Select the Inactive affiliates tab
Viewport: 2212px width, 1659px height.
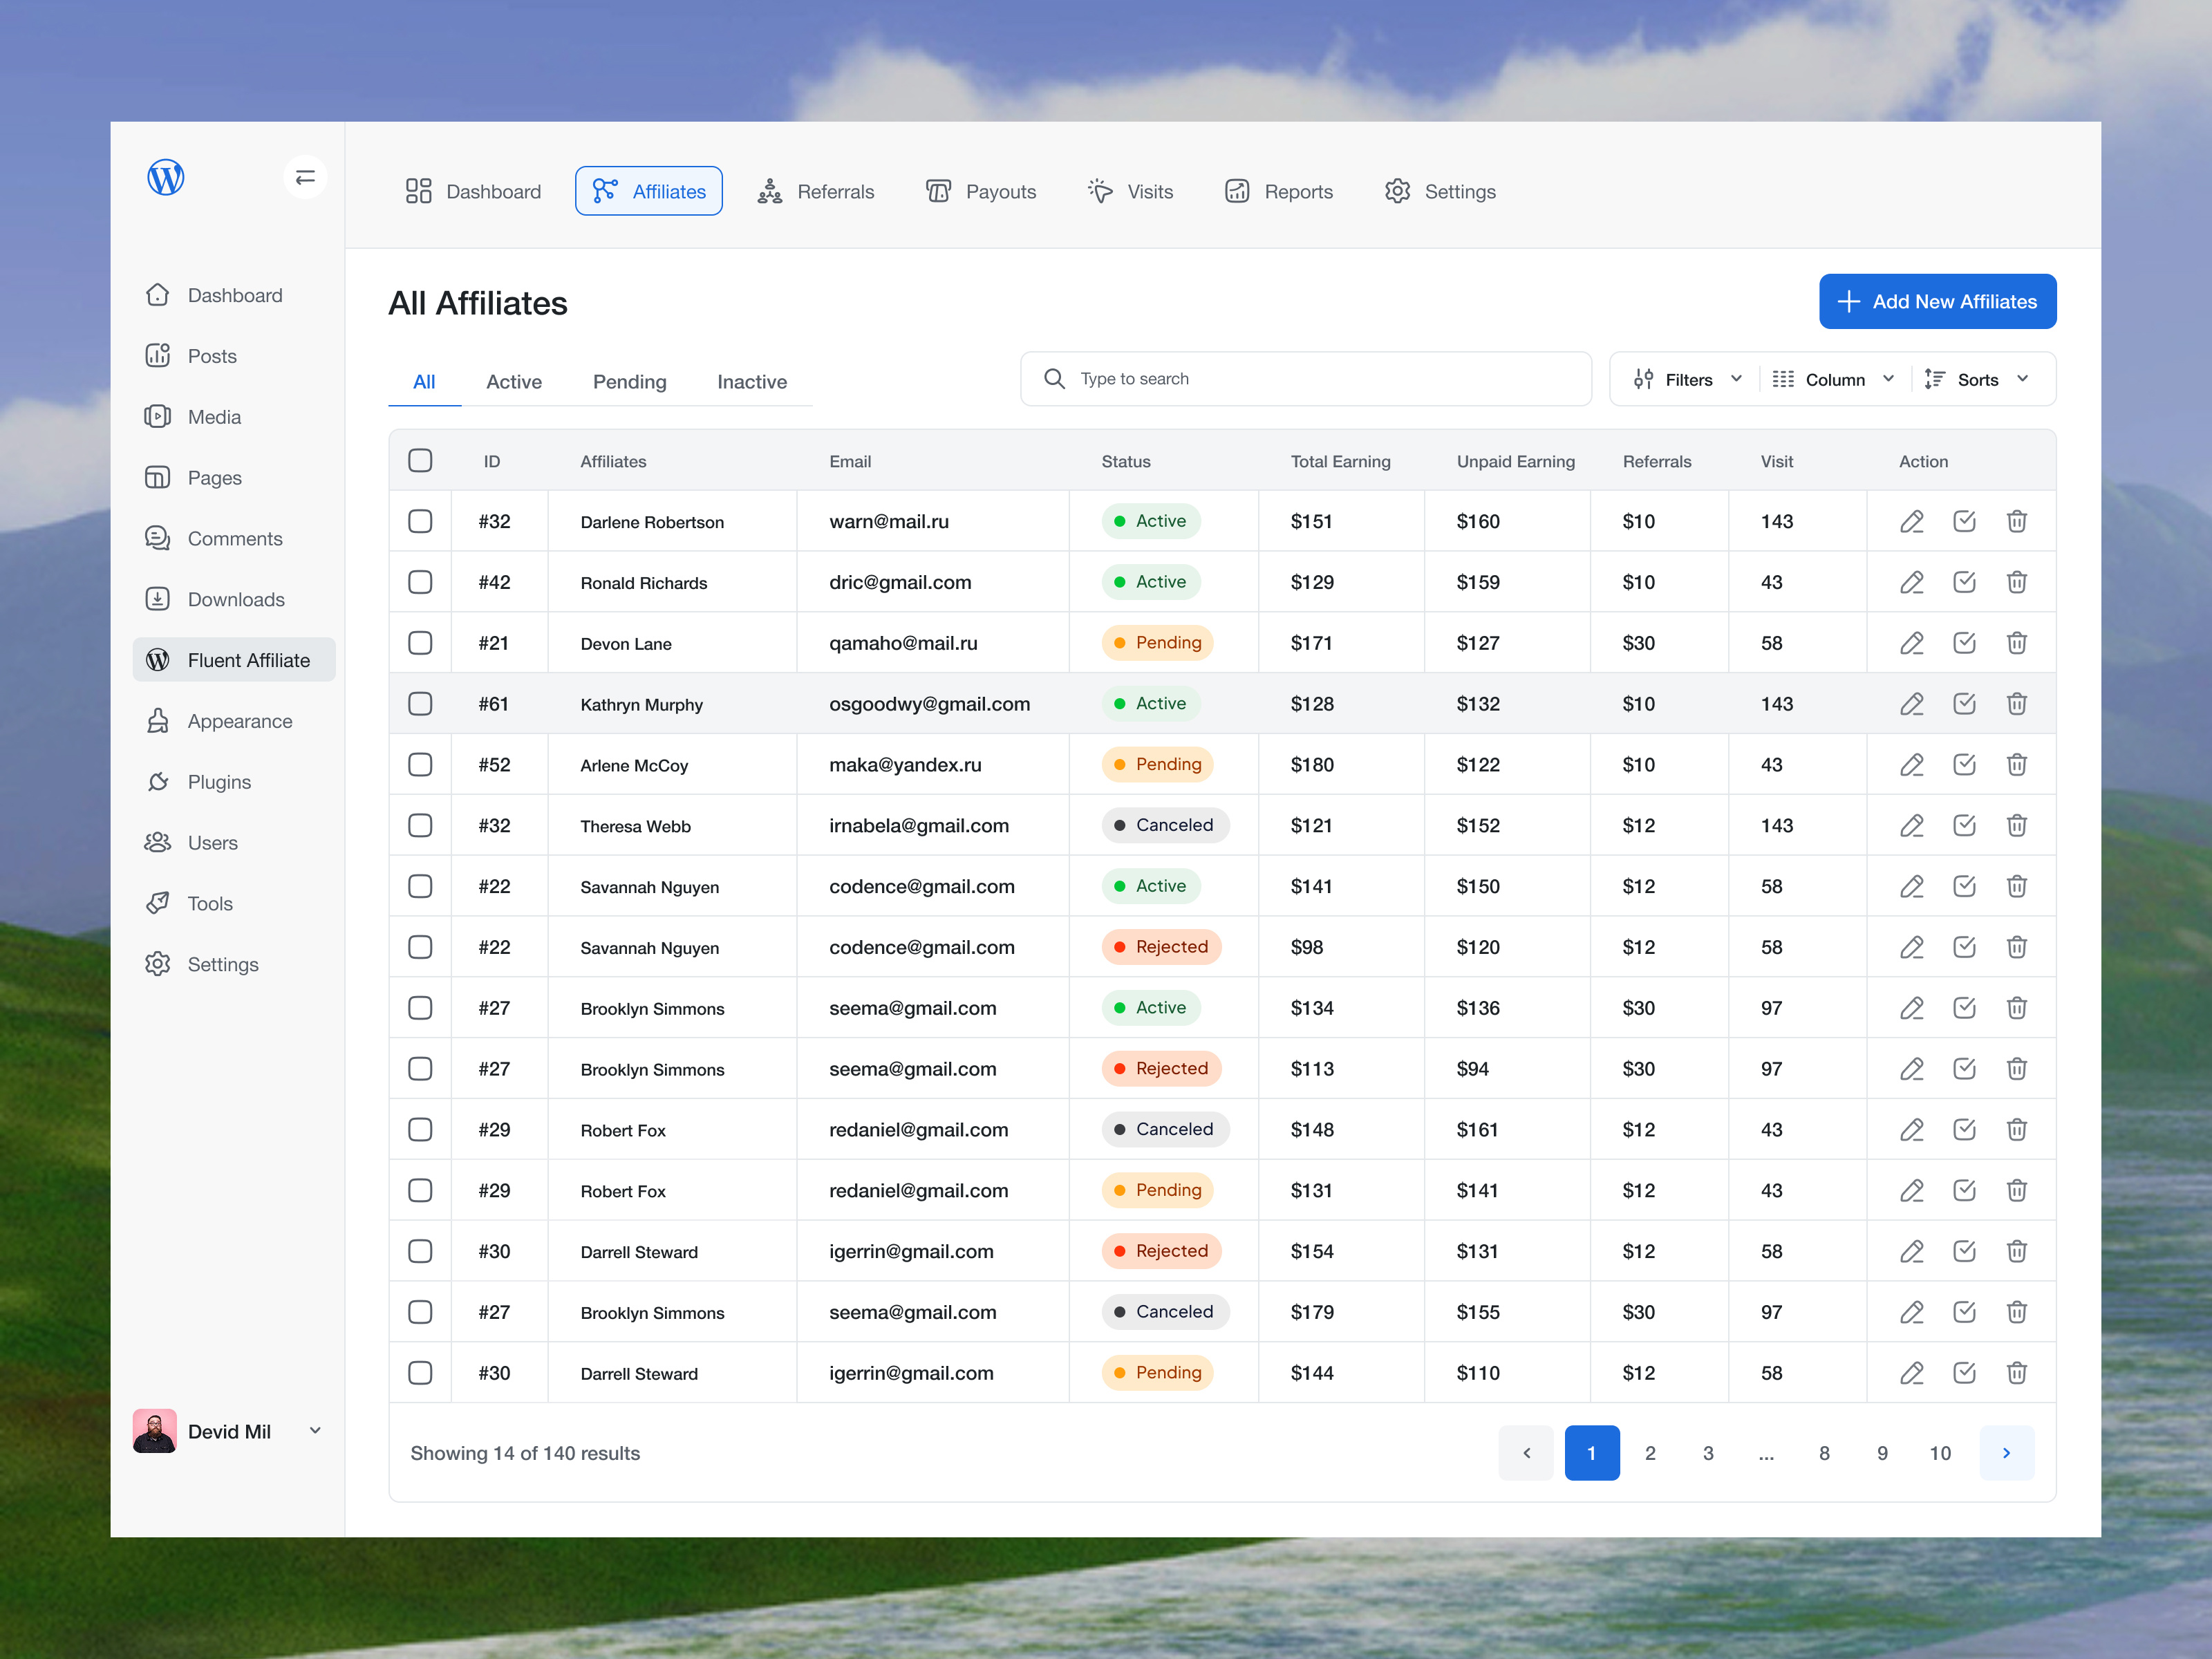click(x=751, y=381)
